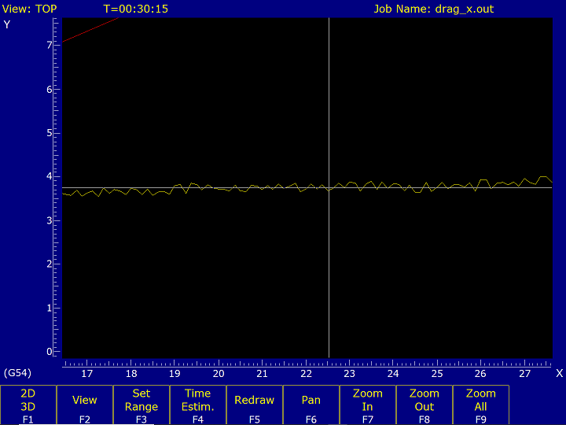Screen dimensions: 566x425
Task: Pick the X axis tick value 17
Action: click(87, 373)
